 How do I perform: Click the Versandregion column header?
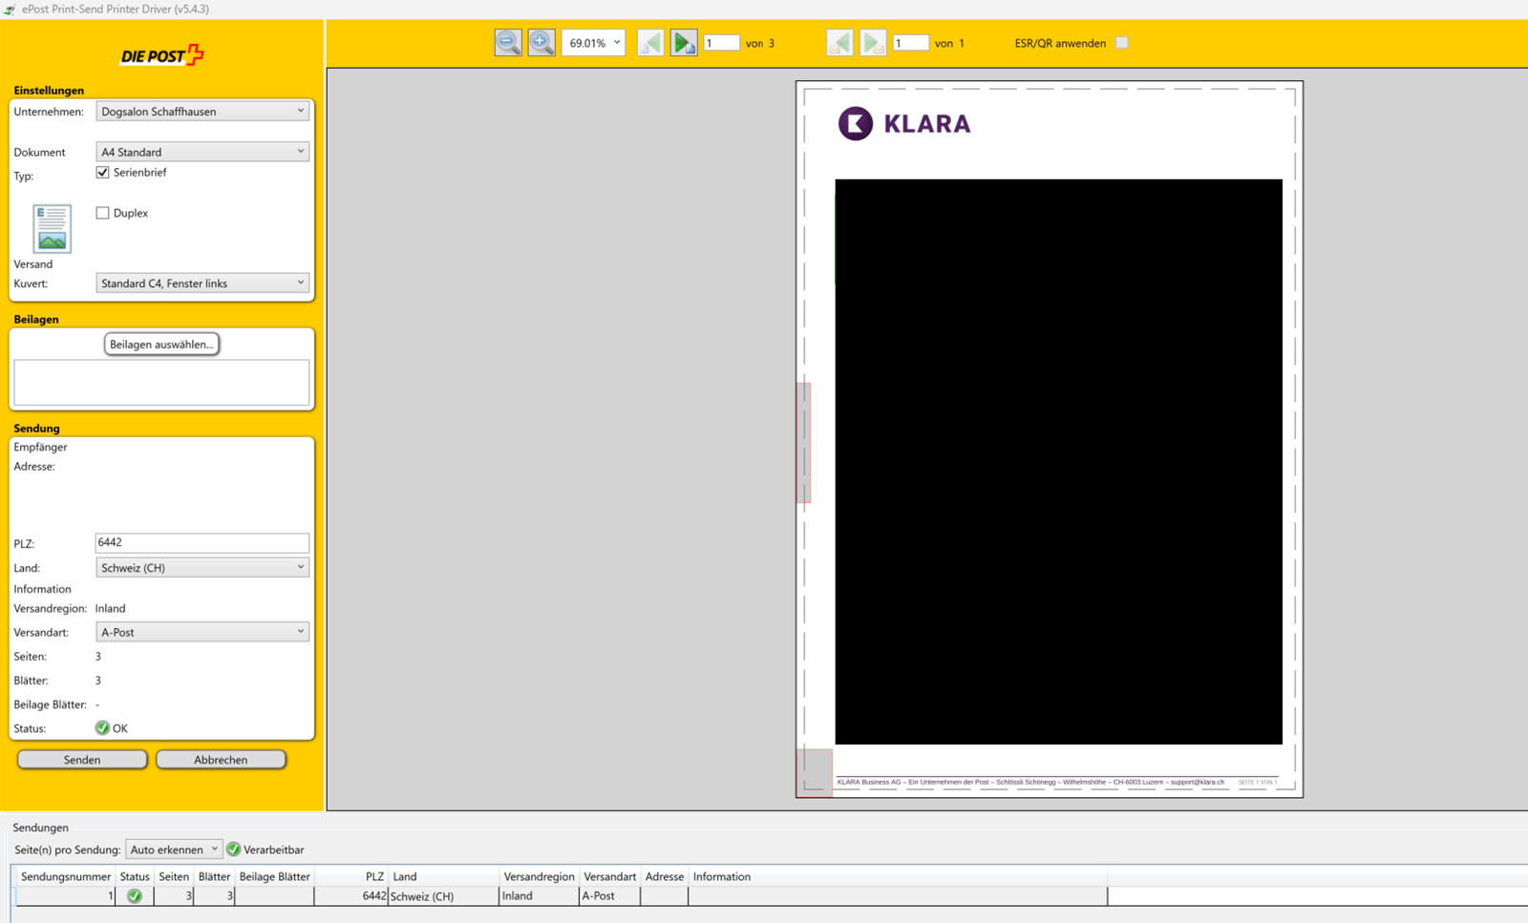pos(540,876)
